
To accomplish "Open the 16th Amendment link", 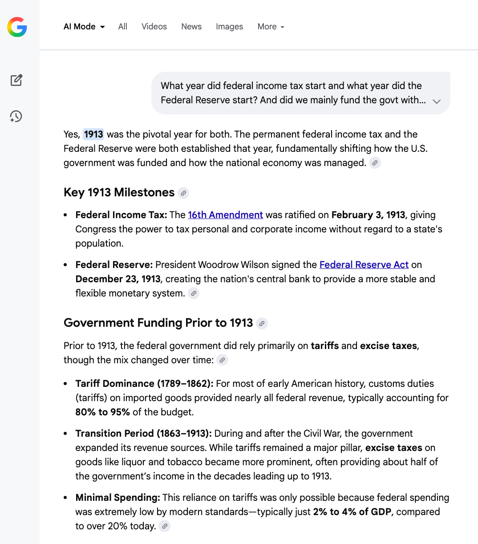I will (x=225, y=215).
